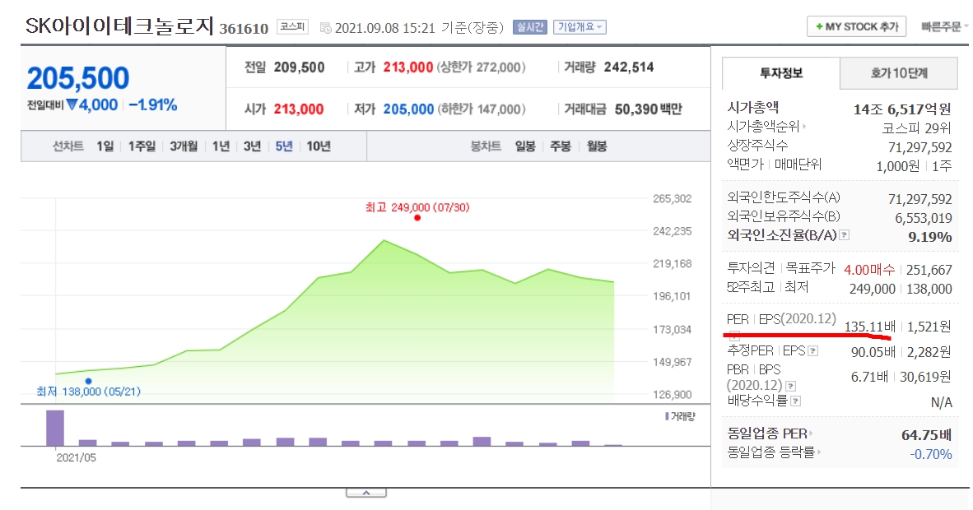The height and width of the screenshot is (510, 973).
Task: Toggle the 실시간 realtime button
Action: point(529,27)
